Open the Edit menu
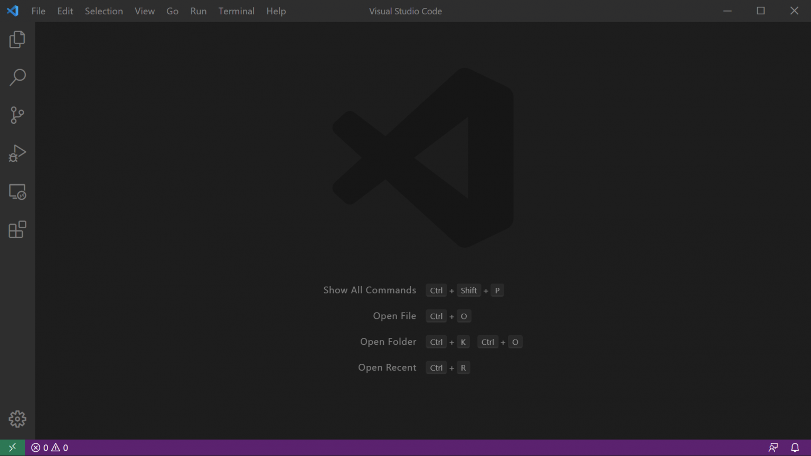The image size is (811, 456). (x=65, y=11)
